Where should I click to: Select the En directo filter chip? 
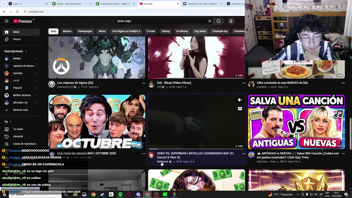[182, 31]
